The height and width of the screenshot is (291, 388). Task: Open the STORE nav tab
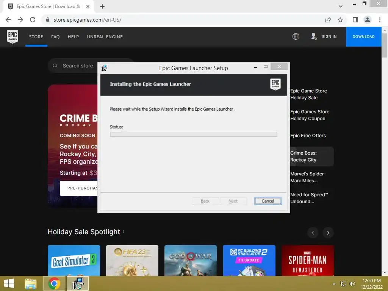36,37
